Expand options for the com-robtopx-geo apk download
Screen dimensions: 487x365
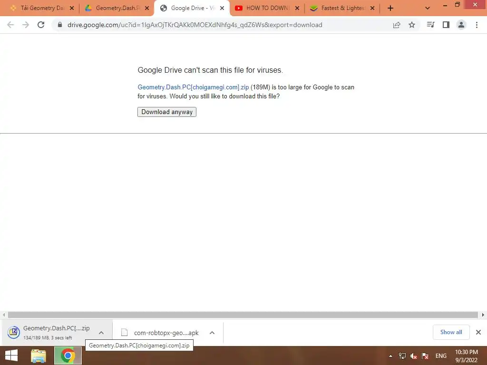click(x=212, y=333)
